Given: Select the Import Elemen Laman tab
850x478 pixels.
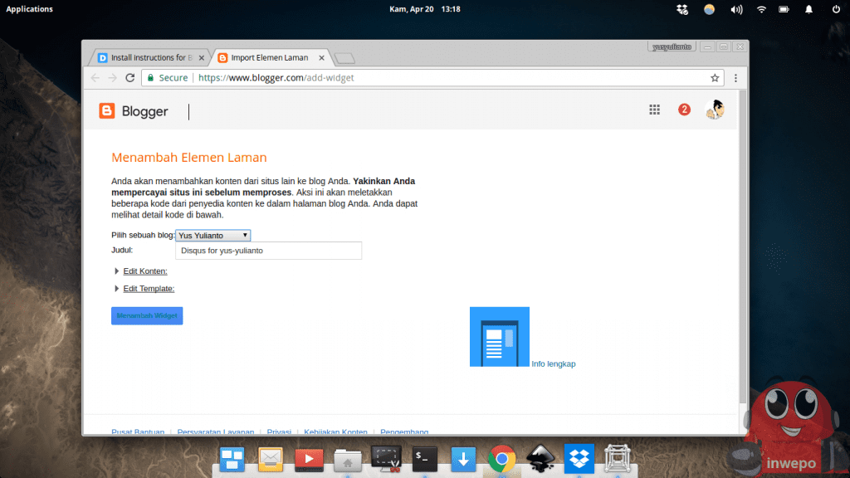Looking at the screenshot, I should pos(270,57).
